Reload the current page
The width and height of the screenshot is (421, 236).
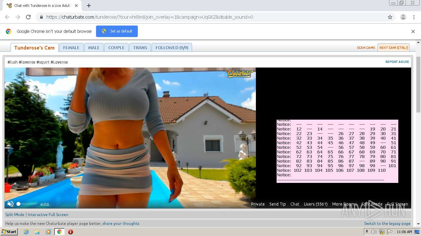pos(28,17)
